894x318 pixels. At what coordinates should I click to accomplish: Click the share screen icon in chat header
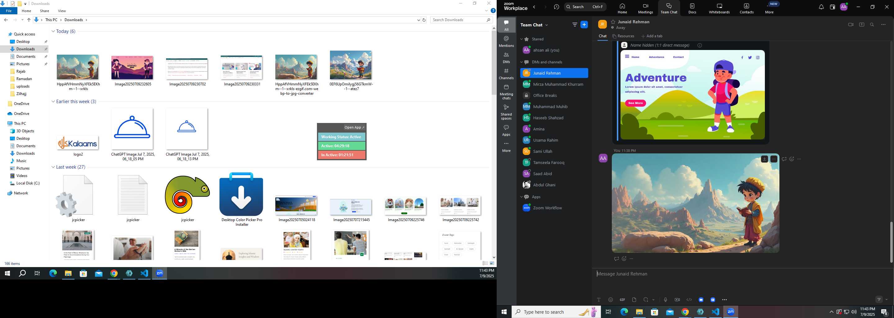[x=862, y=25]
